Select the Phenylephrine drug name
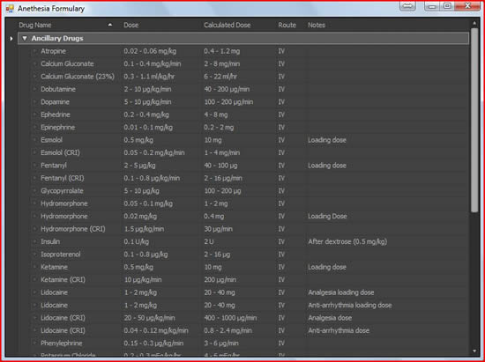The height and width of the screenshot is (362, 485). 61,344
